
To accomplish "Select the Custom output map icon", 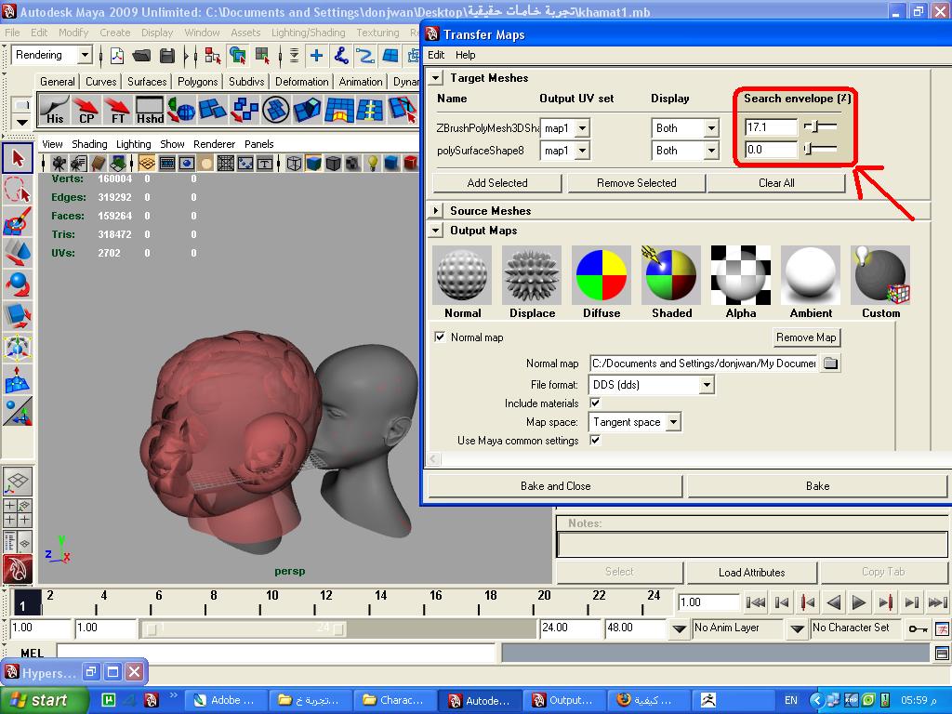I will tap(880, 275).
